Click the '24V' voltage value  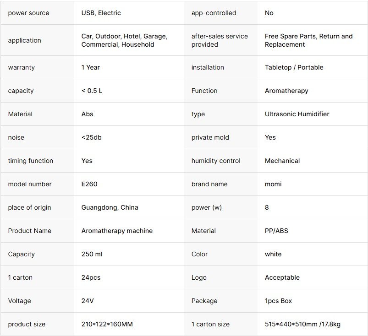point(88,301)
